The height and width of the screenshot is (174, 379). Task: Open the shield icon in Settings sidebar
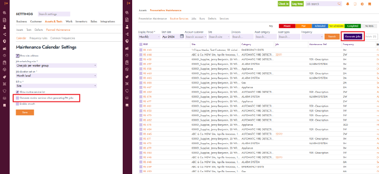coord(4,91)
